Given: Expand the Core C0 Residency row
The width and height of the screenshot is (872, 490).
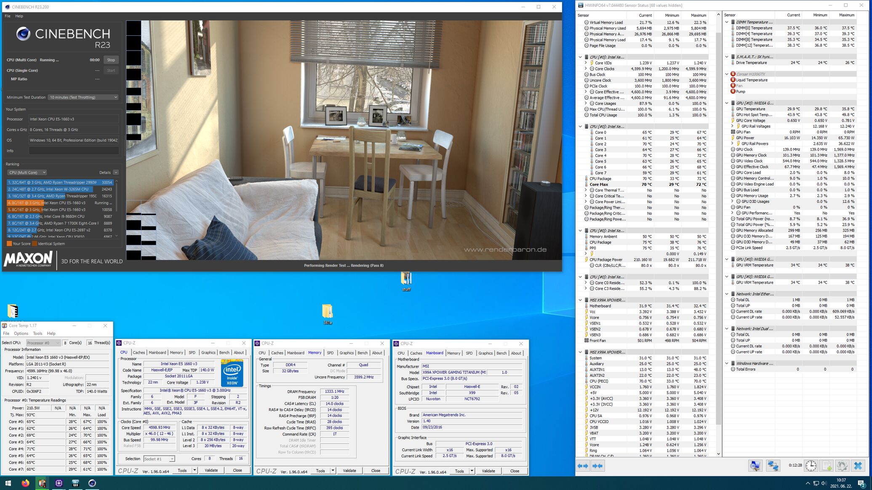Looking at the screenshot, I should click(586, 283).
